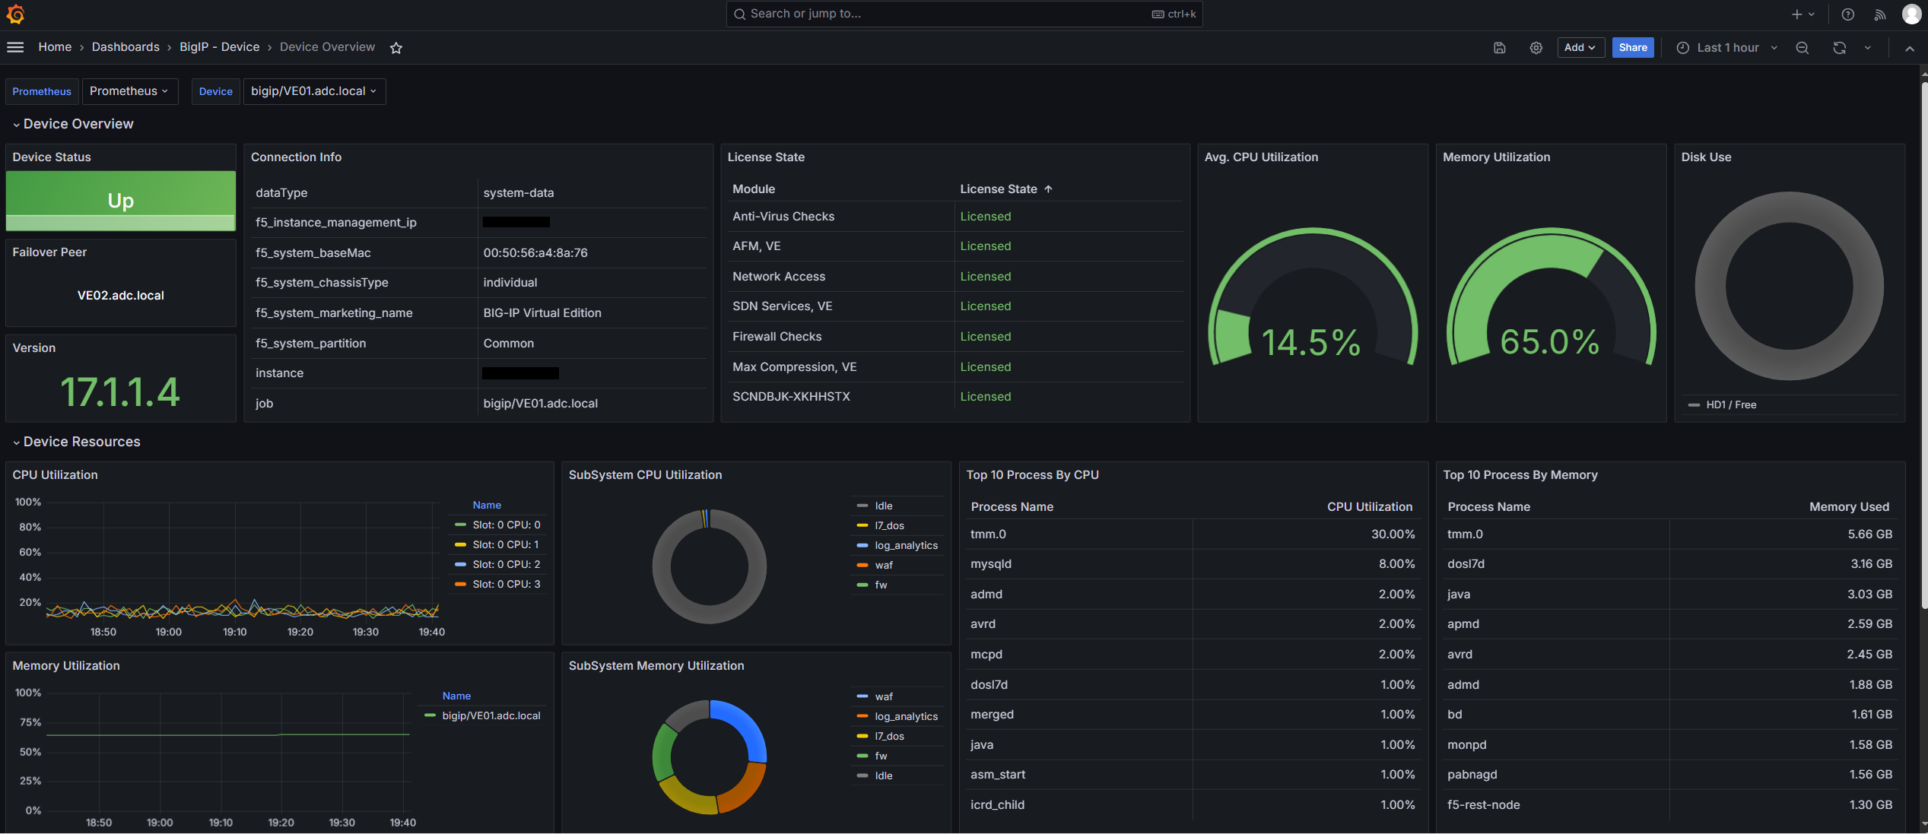Click the f5_system_baseMac value cell
The height and width of the screenshot is (834, 1928).
point(593,253)
